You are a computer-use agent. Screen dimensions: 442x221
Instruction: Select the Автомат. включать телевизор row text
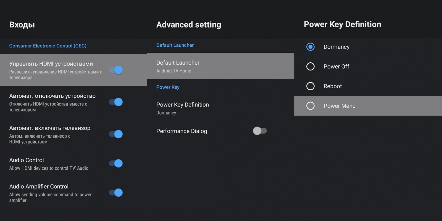[50, 128]
